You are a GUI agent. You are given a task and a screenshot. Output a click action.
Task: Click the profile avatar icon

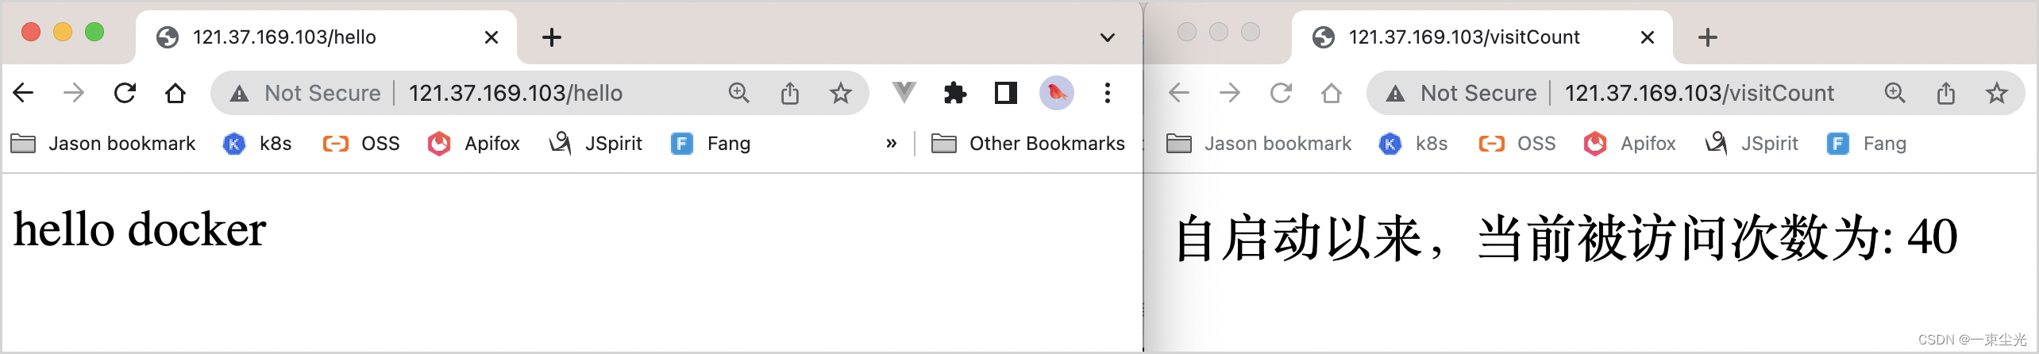point(1056,94)
